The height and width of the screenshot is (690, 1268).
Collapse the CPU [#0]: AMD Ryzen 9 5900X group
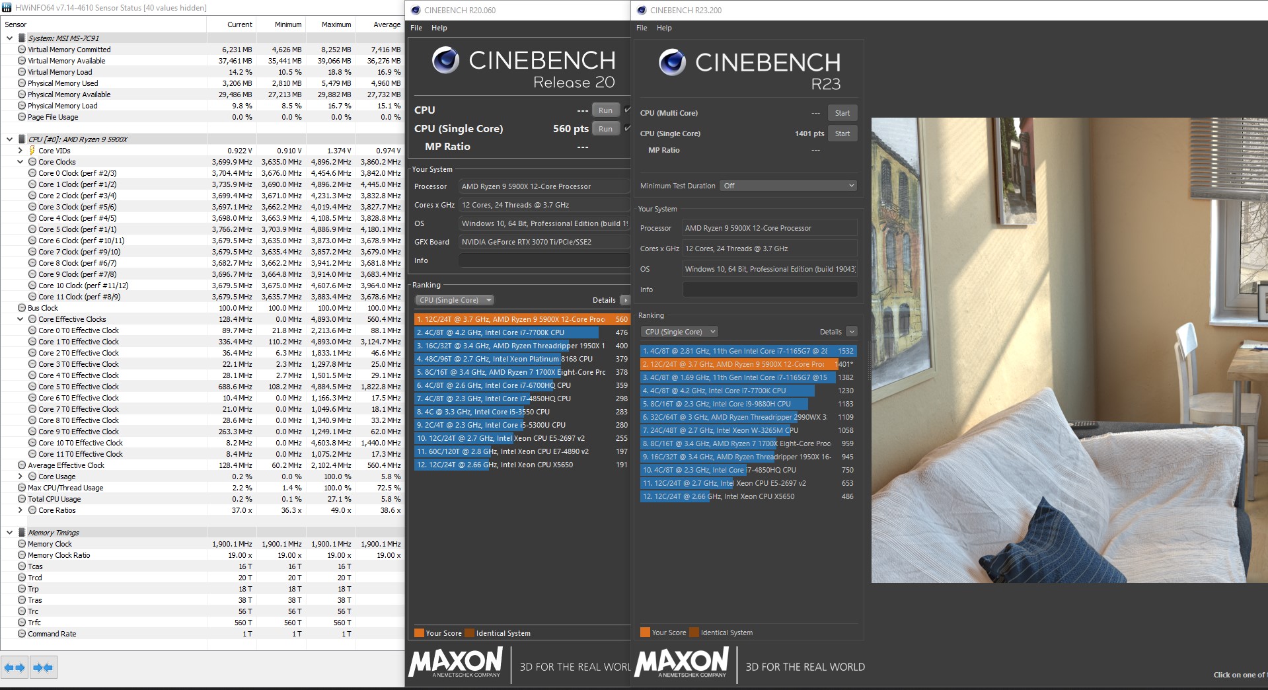point(10,139)
